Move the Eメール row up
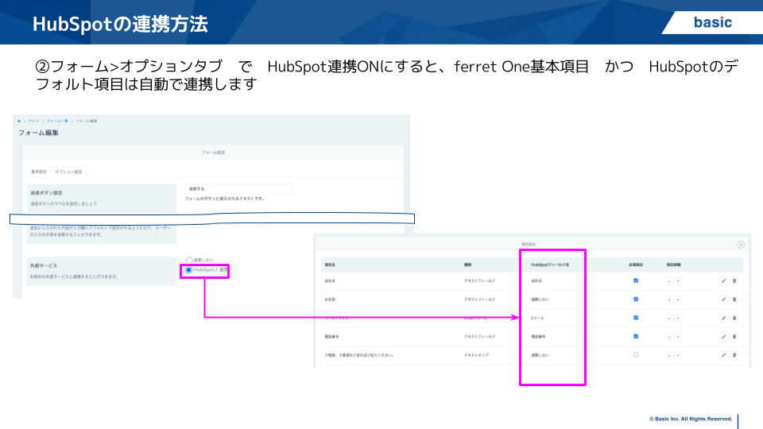This screenshot has height=429, width=763. tap(669, 318)
